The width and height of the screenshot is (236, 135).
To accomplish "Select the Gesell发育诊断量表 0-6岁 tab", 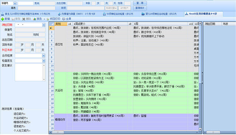I will tap(204, 14).
